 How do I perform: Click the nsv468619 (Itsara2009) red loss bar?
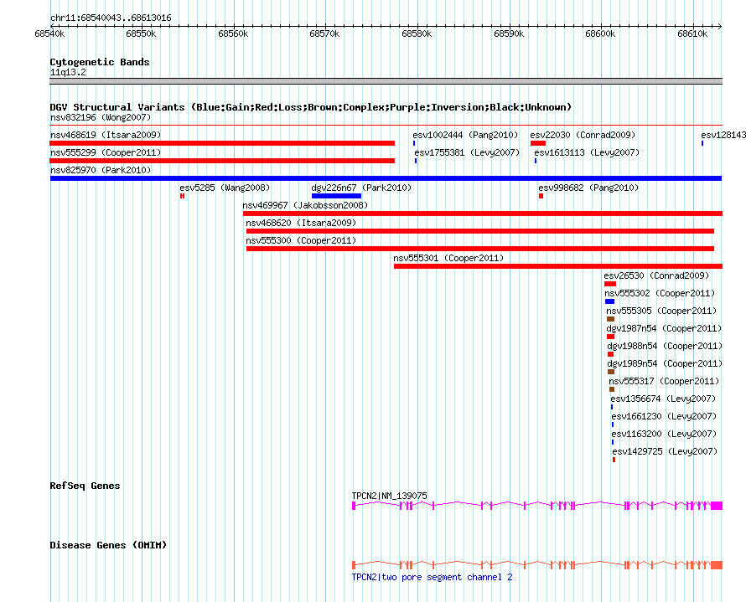pyautogui.click(x=222, y=143)
